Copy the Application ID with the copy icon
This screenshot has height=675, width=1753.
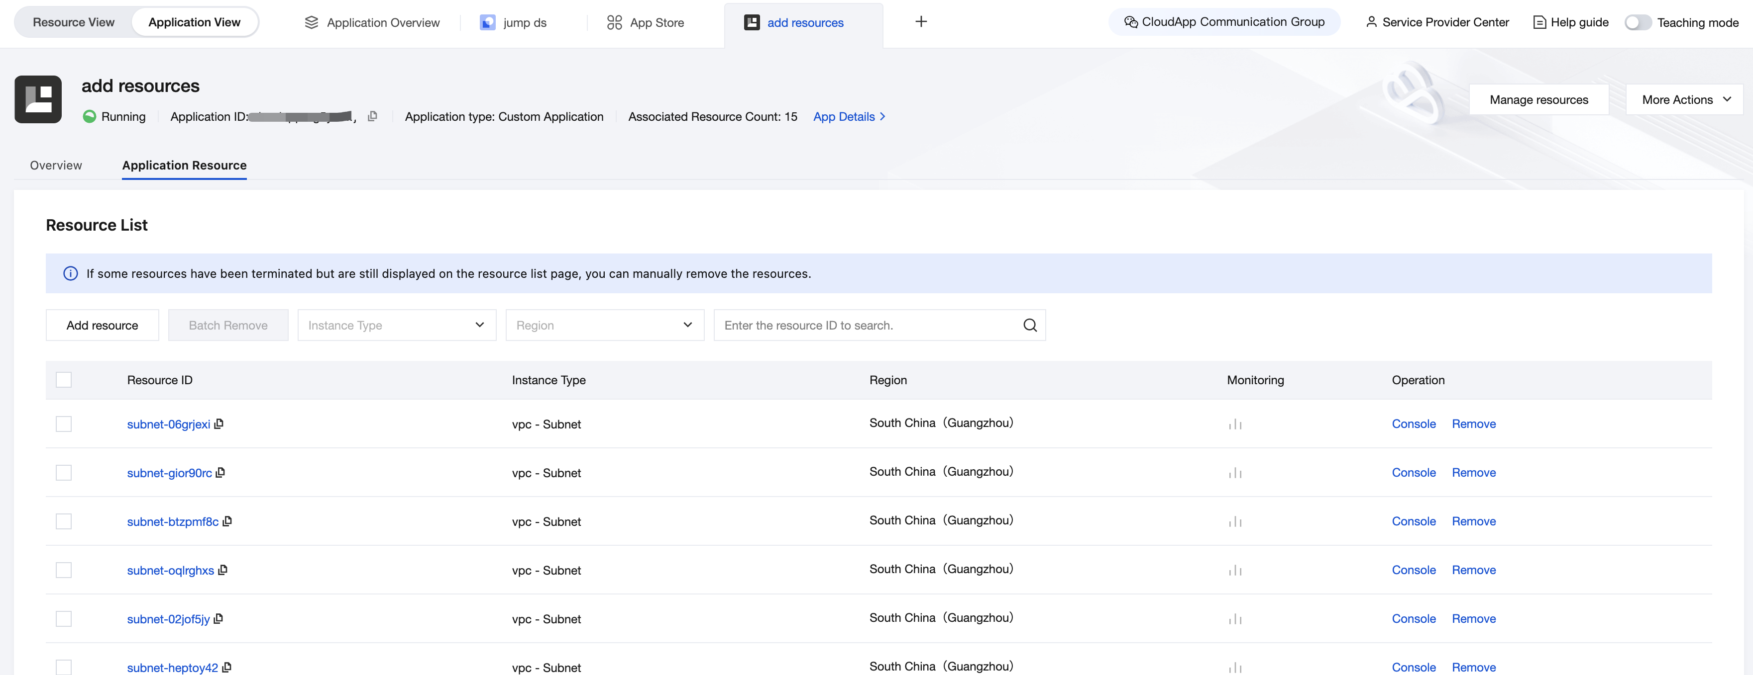click(372, 116)
